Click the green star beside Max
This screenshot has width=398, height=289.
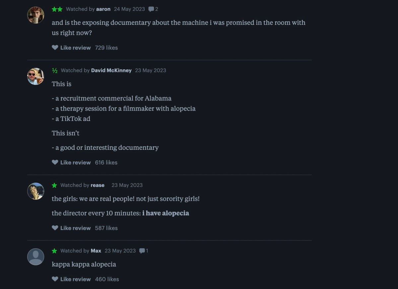pos(54,251)
